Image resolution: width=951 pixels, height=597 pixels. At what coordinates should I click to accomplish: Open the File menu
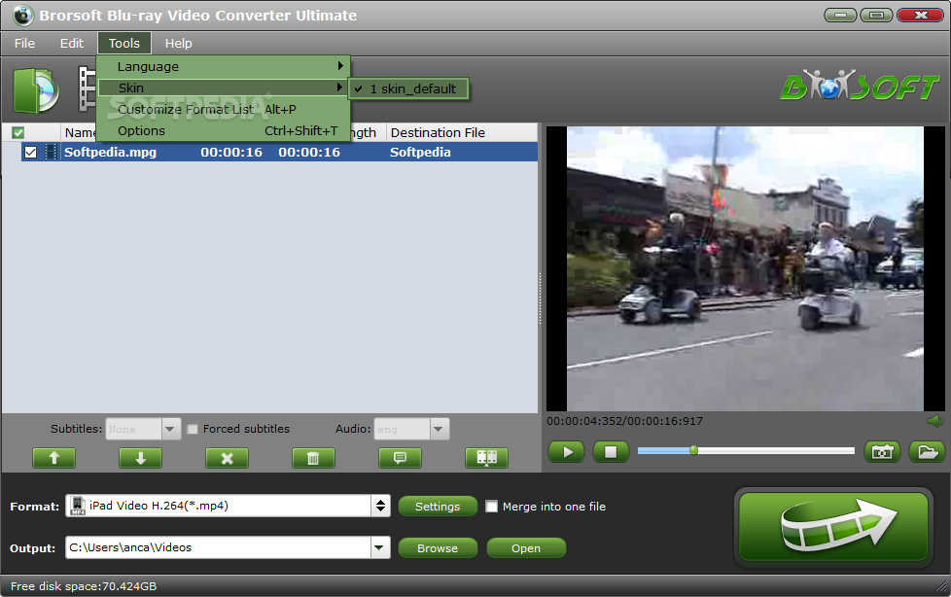coord(24,43)
